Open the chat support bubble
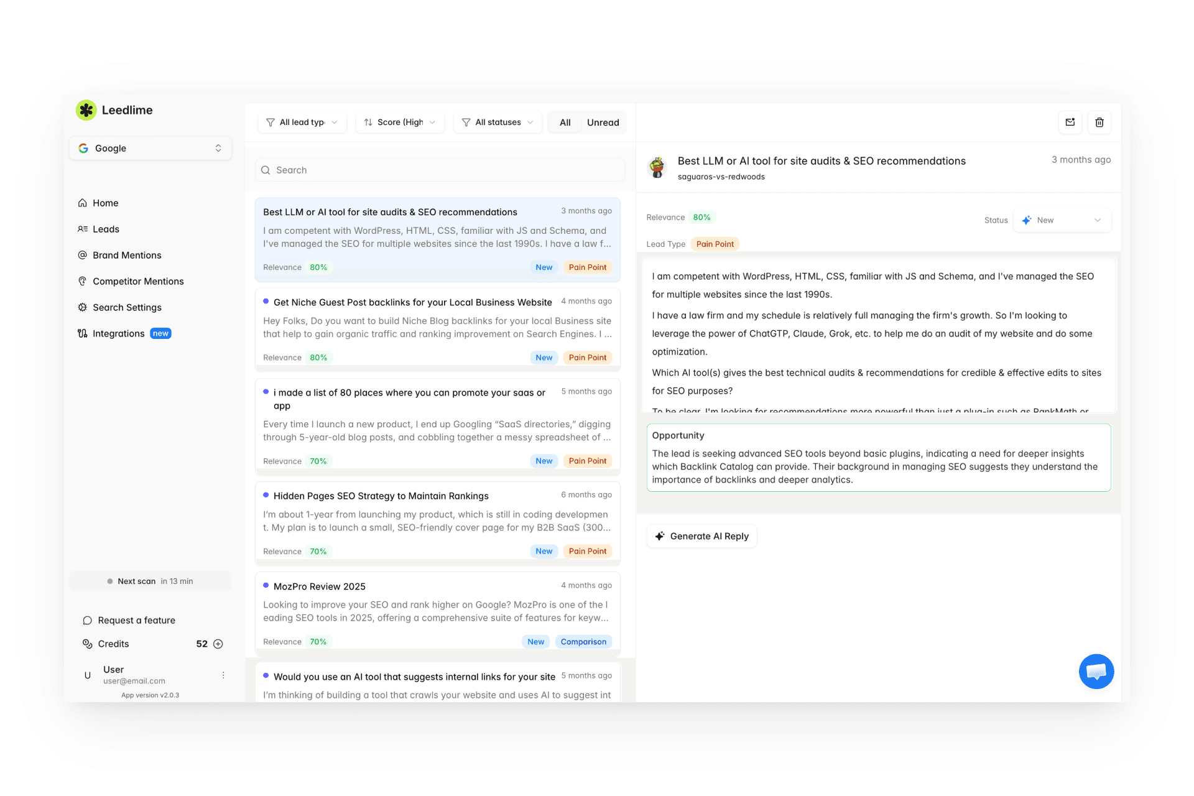This screenshot has height=796, width=1194. coord(1096,671)
